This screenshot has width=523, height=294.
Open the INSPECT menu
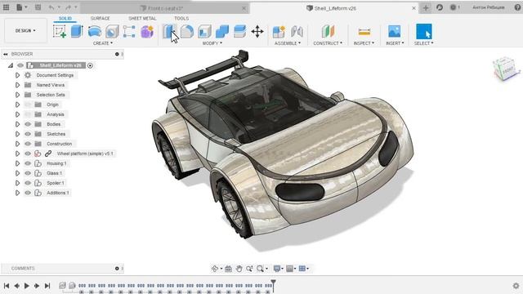coord(364,43)
